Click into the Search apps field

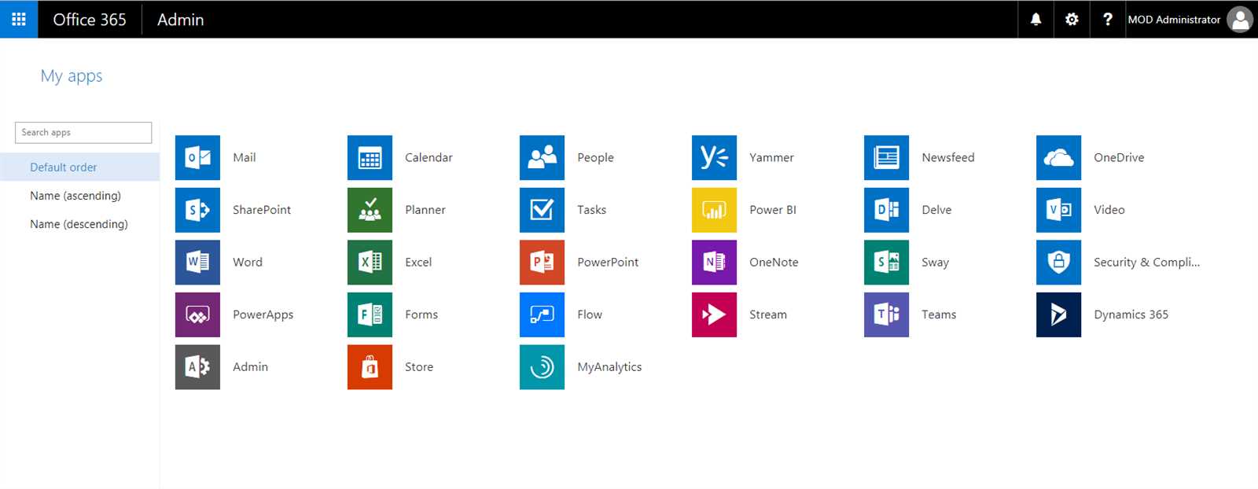pos(83,133)
